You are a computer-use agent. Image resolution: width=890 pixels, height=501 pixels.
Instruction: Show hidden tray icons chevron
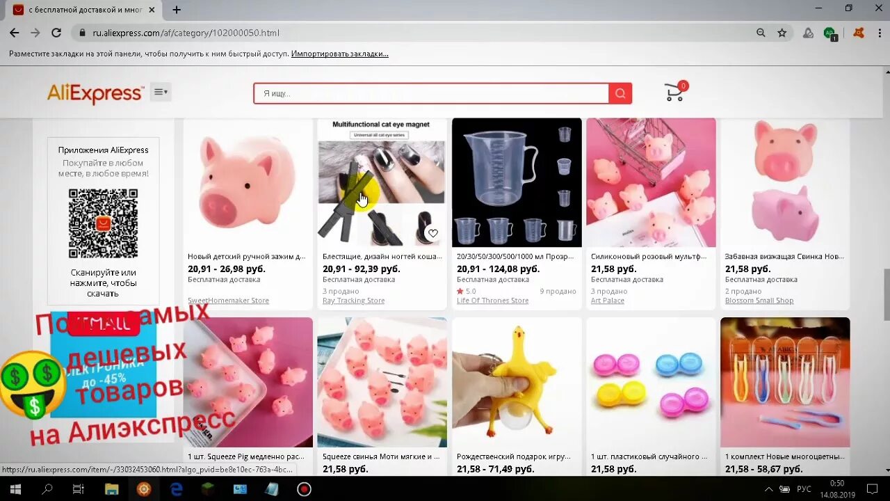768,489
